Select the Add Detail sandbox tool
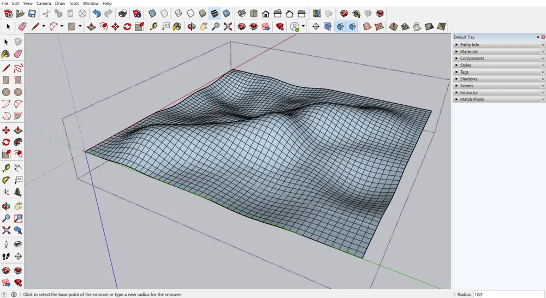Viewport: 546px width, 298px height. tap(429, 26)
